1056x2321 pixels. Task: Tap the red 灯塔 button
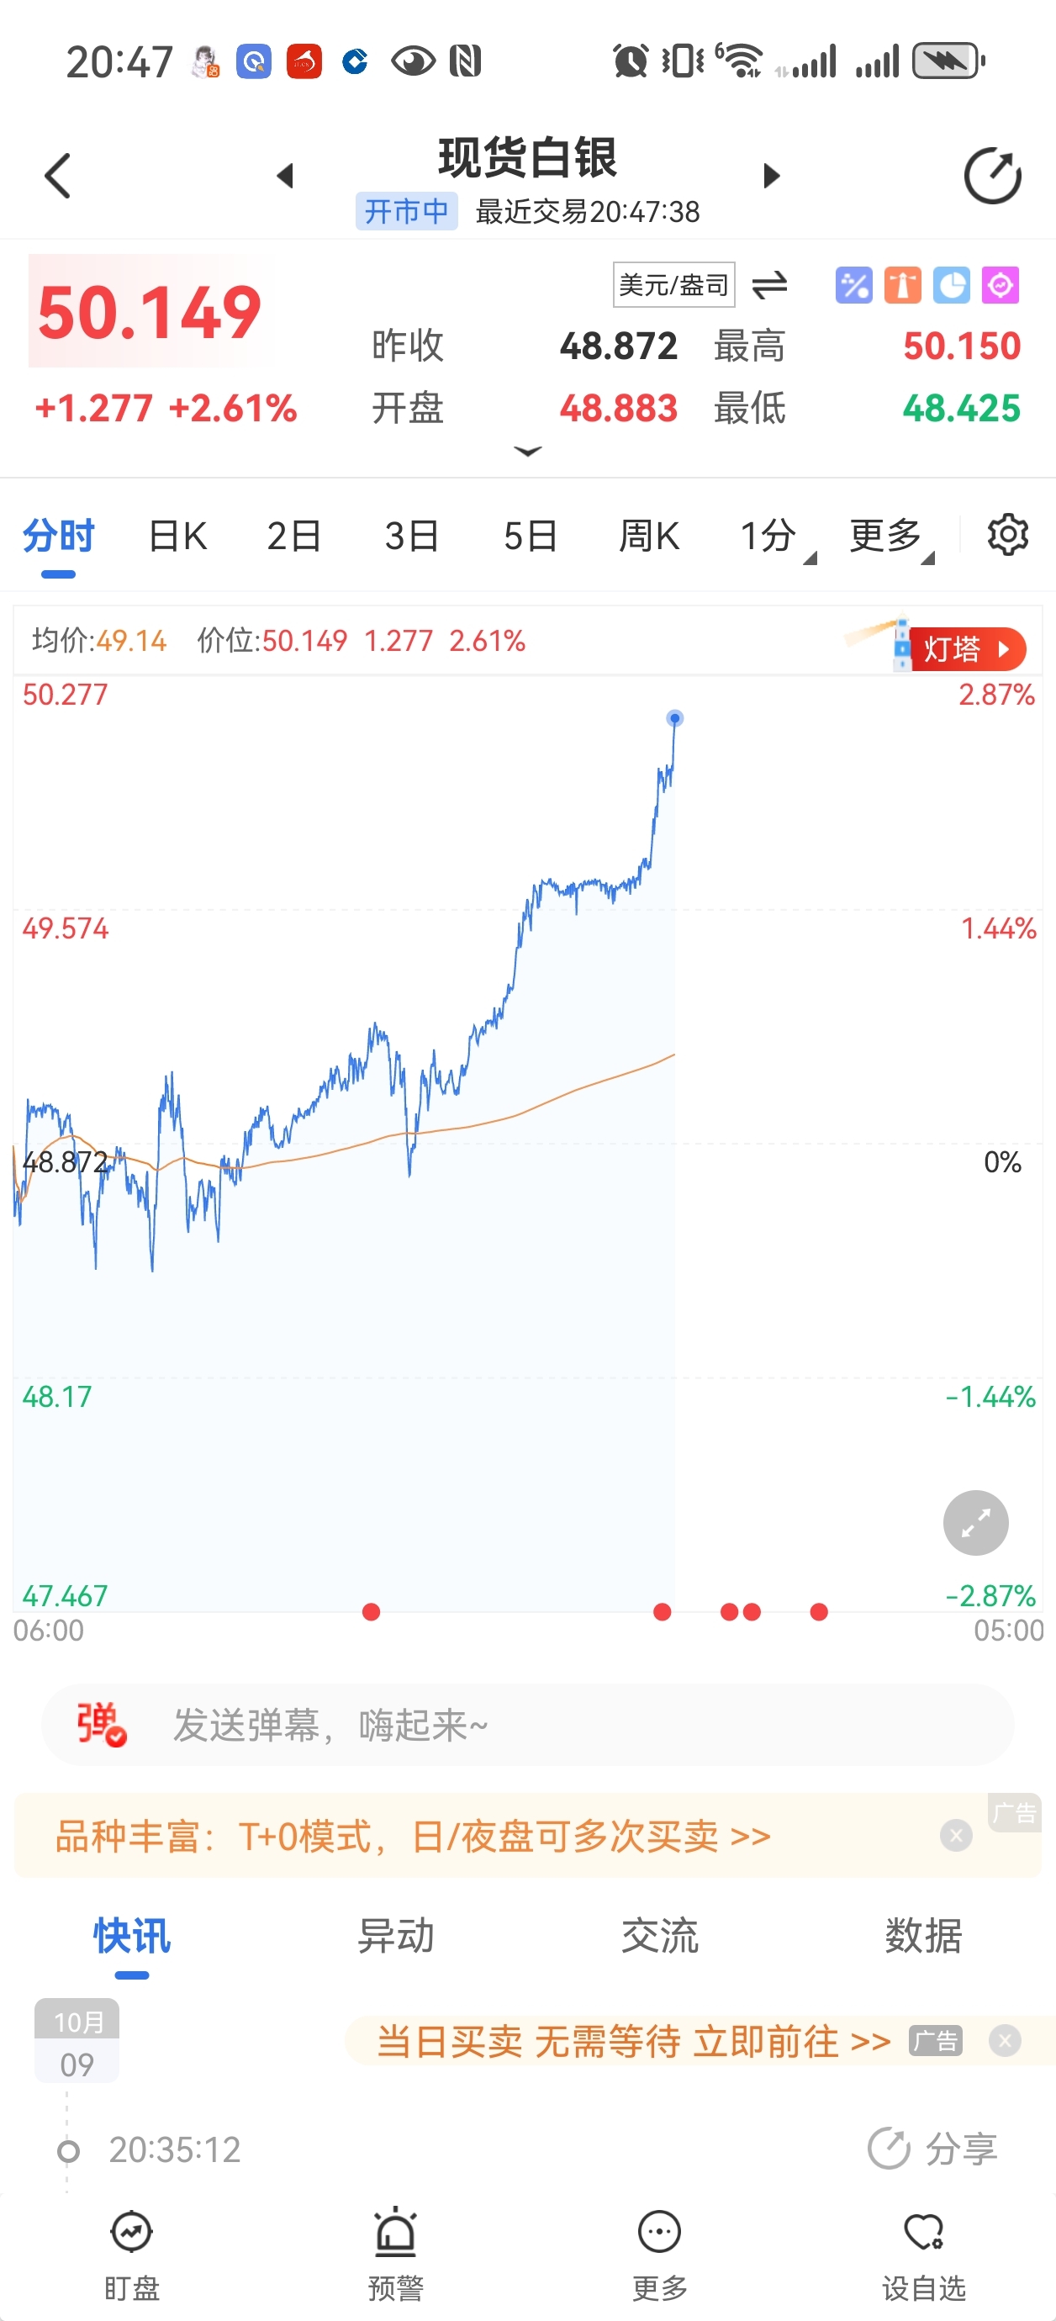pos(966,649)
